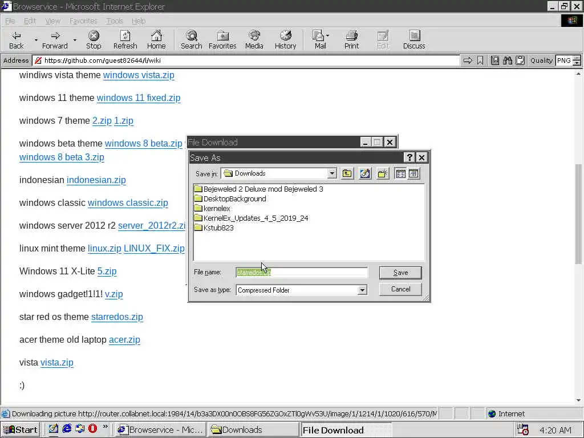Expand quick launch overflow chevron

click(105, 427)
